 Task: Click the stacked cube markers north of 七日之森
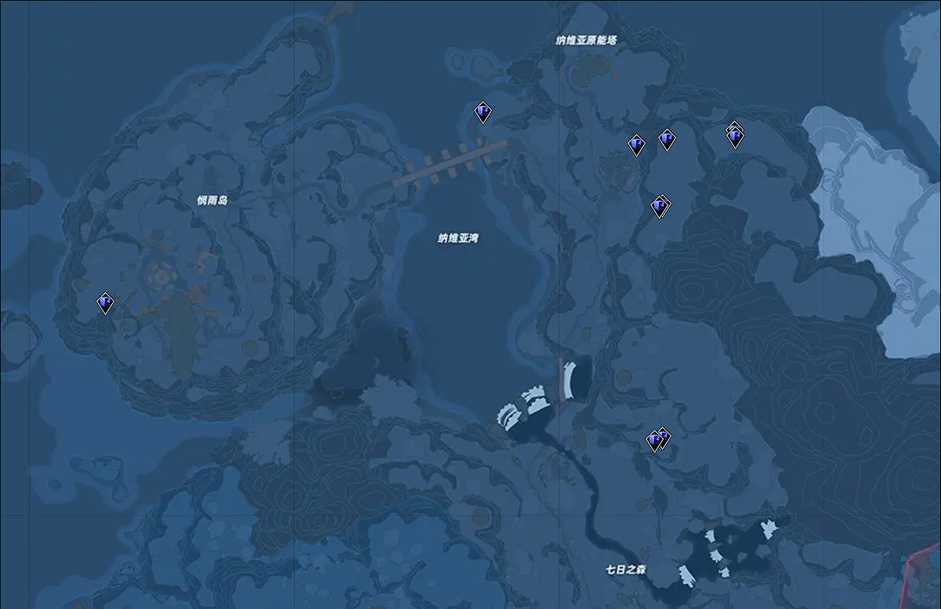[x=657, y=441]
